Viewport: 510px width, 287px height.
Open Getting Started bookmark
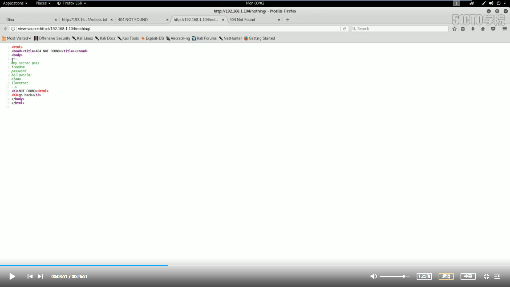(x=260, y=38)
